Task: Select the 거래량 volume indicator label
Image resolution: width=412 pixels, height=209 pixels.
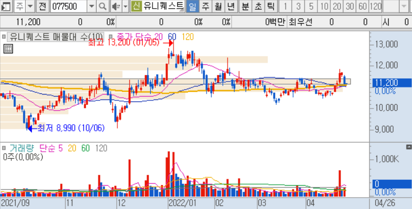Action: coord(22,149)
